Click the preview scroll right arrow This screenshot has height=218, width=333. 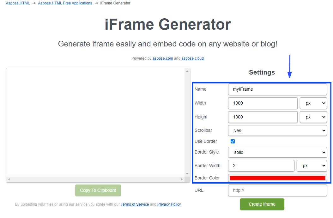pyautogui.click(x=182, y=179)
